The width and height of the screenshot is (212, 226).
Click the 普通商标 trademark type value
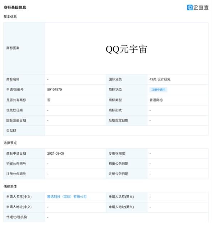[x=156, y=100]
